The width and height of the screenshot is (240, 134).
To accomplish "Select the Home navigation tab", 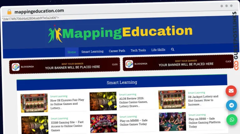I will 72,52.
